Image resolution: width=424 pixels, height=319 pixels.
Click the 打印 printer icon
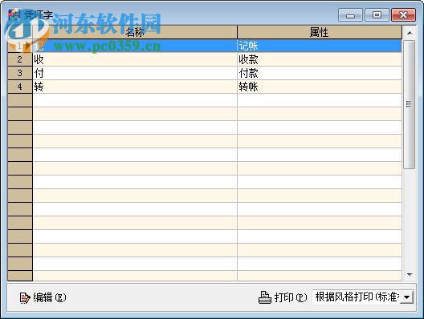pos(265,297)
